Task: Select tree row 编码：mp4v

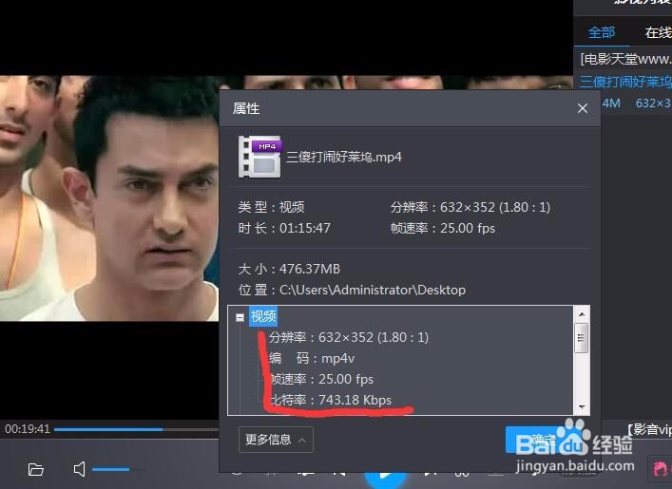Action: coord(312,358)
